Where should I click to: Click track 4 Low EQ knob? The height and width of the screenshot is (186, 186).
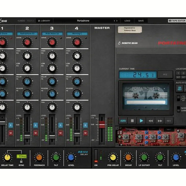click(77, 68)
